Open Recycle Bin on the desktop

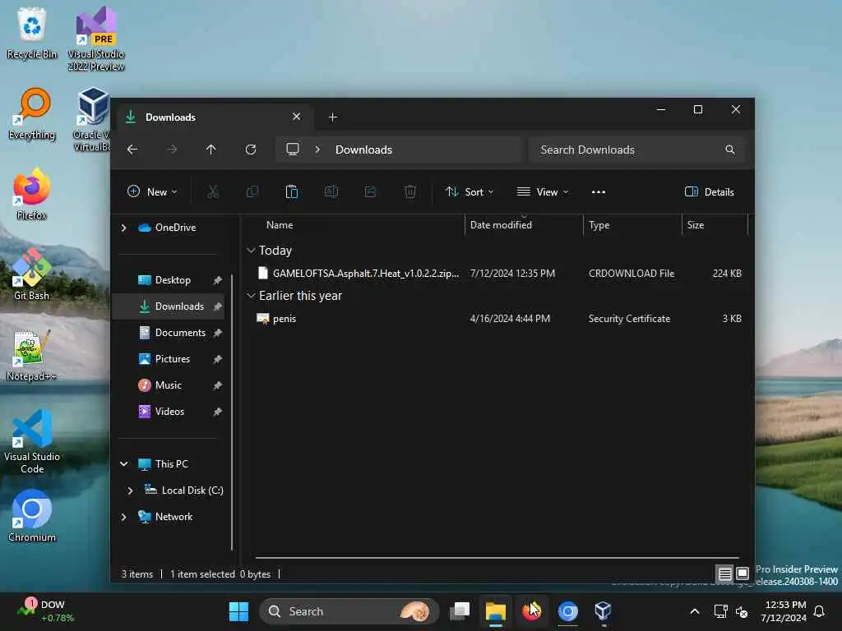coord(32,33)
